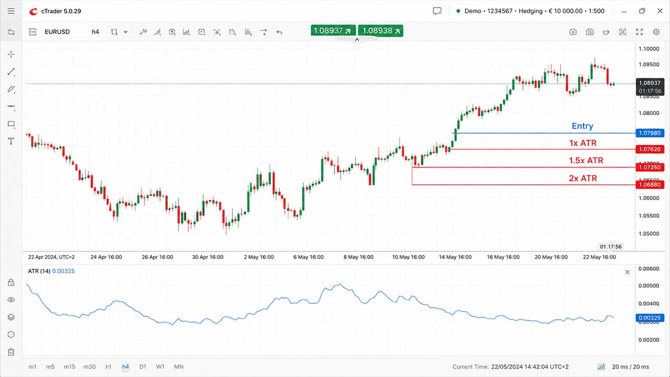Image resolution: width=670 pixels, height=377 pixels.
Task: Click the Entry line label
Action: pos(583,126)
